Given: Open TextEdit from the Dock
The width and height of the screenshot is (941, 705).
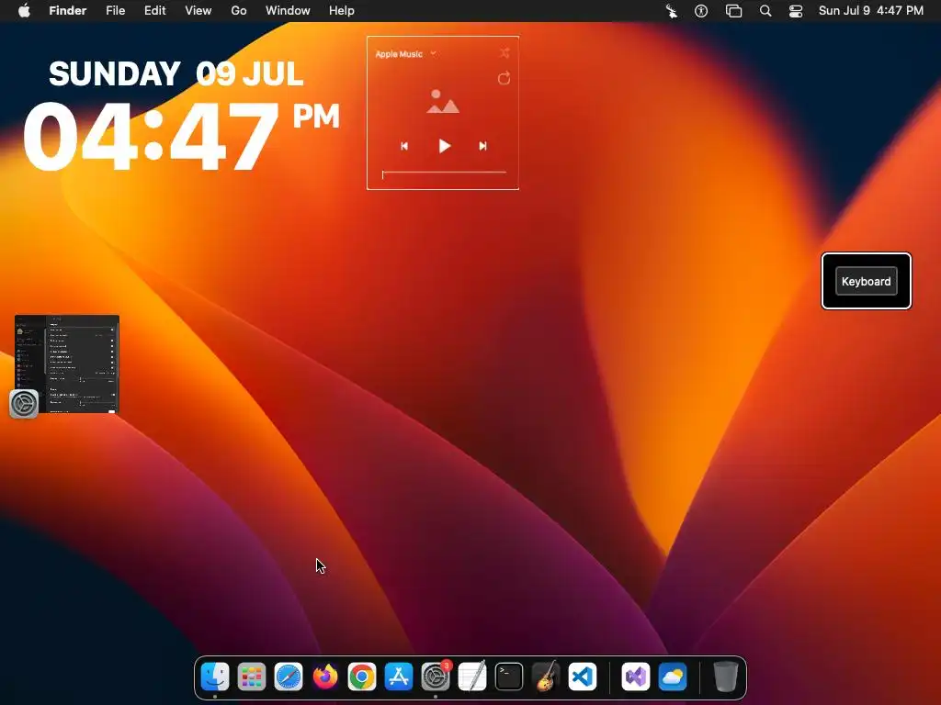Looking at the screenshot, I should click(472, 677).
